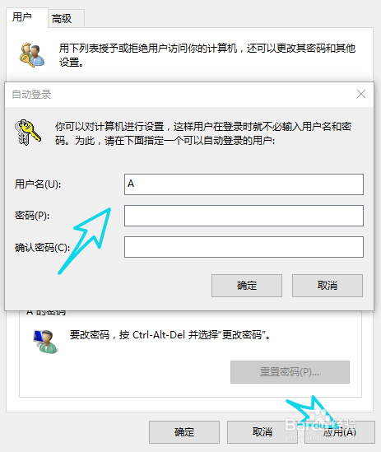Click the 确认密码(C): label
This screenshot has height=452, width=381.
(x=42, y=247)
